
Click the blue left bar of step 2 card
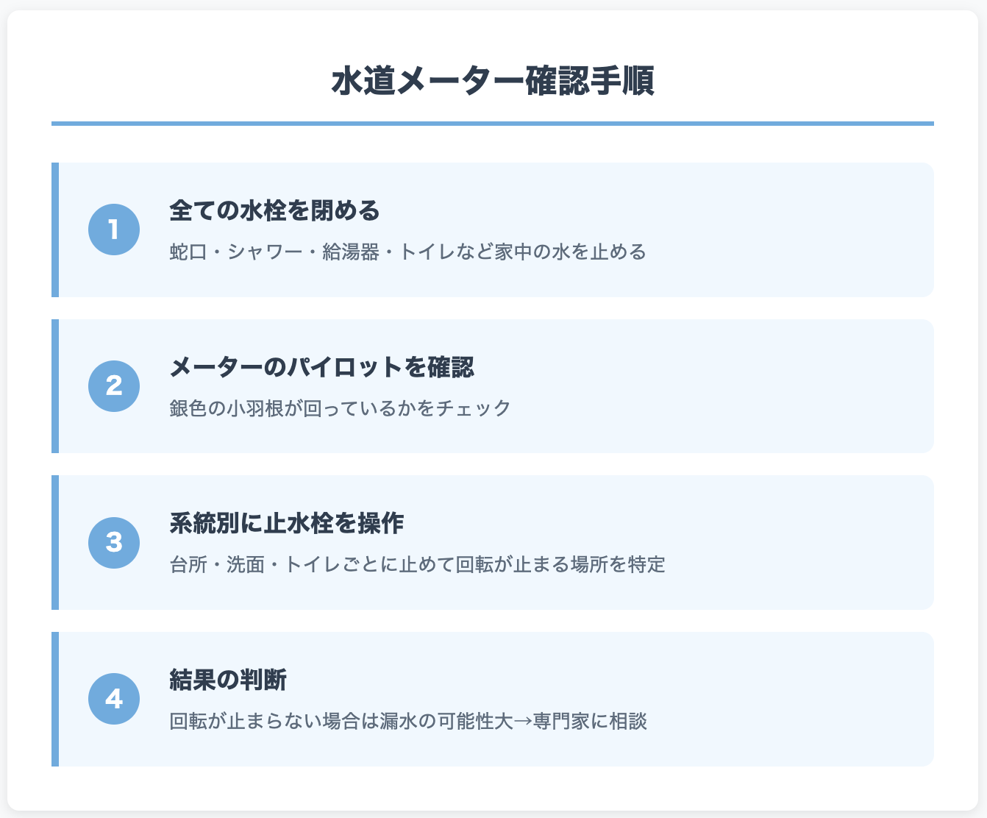(x=55, y=386)
